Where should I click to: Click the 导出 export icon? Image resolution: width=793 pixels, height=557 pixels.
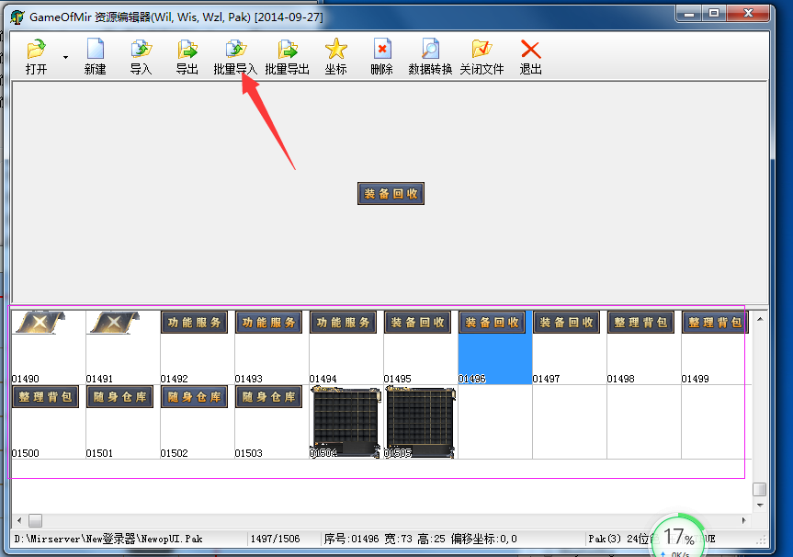(187, 50)
